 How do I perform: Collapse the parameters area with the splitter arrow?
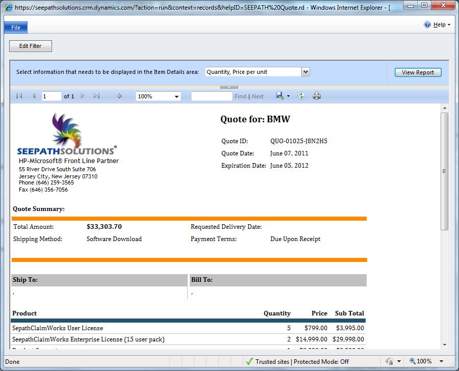229,87
